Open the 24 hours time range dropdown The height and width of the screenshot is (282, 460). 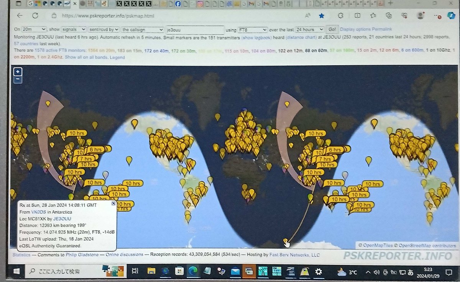[310, 30]
